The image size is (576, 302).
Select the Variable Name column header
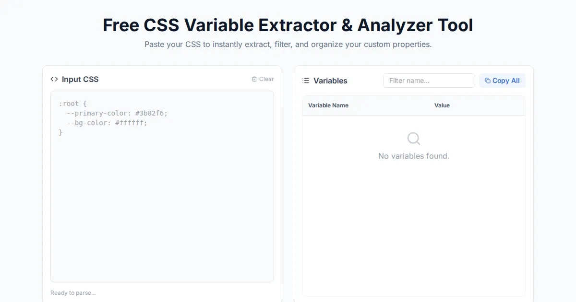[x=328, y=105]
